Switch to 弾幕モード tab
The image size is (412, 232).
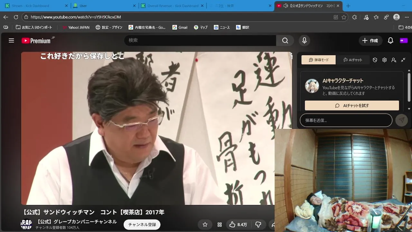[x=319, y=60]
